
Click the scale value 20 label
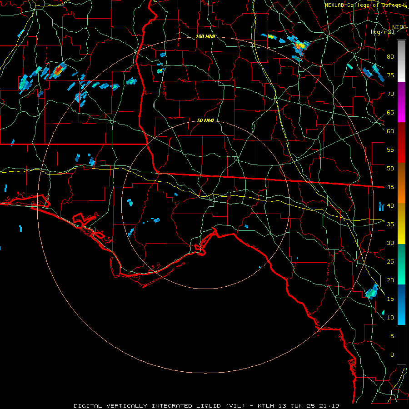(x=390, y=280)
